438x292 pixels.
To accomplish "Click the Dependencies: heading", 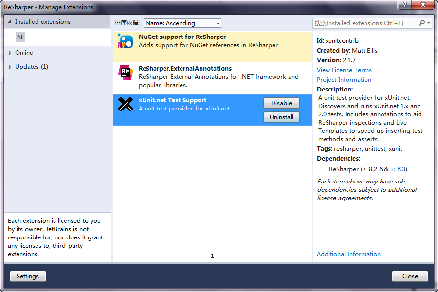I will (338, 159).
